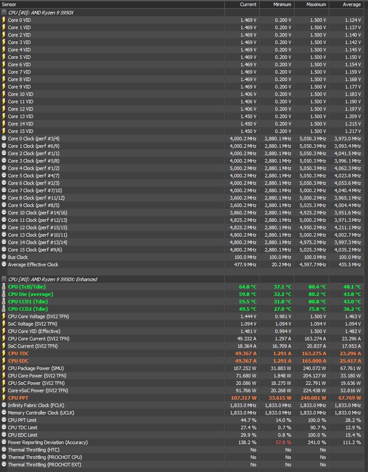Viewport: 368px width, 472px height.
Task: Click the thermometer icon beside CPU (Tctl/Tdie)
Action: 3,287
